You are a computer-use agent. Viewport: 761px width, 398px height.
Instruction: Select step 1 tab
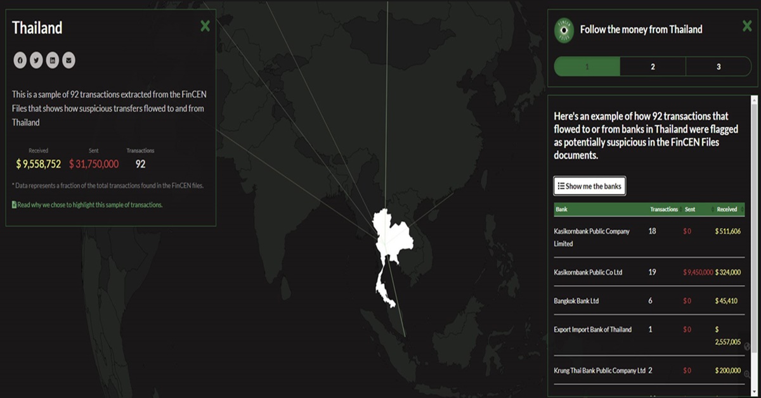(587, 67)
